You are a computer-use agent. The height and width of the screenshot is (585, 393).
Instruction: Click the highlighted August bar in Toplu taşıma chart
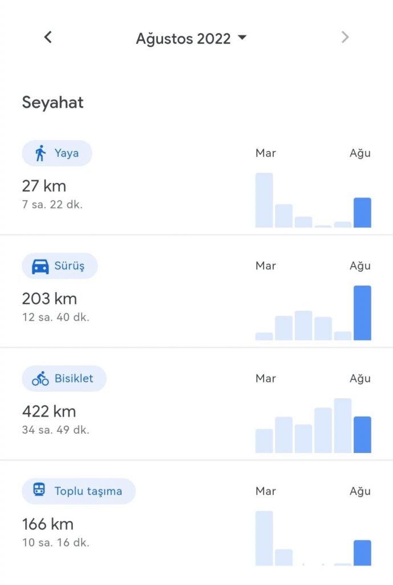click(362, 553)
